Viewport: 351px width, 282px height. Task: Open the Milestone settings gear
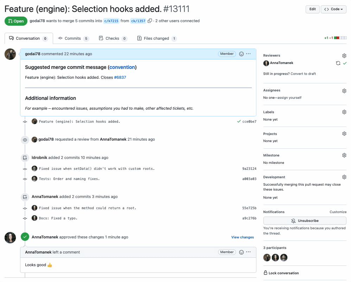point(344,155)
